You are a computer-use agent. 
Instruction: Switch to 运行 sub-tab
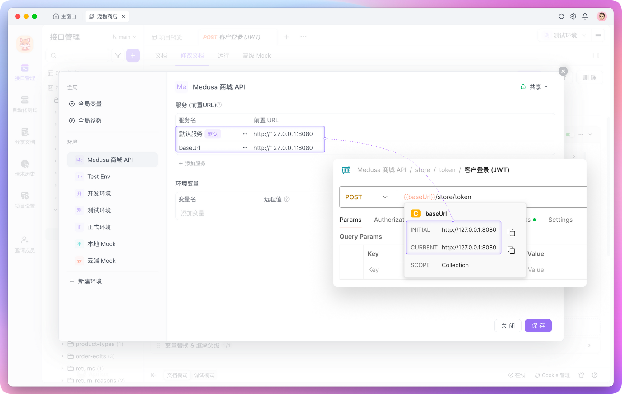point(223,55)
